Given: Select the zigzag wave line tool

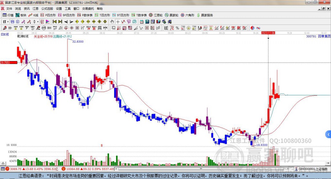Looking at the screenshot, I should coord(141,28).
